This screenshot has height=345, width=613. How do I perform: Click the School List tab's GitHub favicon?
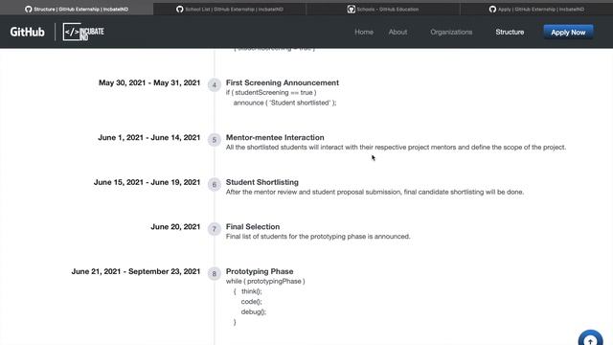pyautogui.click(x=180, y=9)
